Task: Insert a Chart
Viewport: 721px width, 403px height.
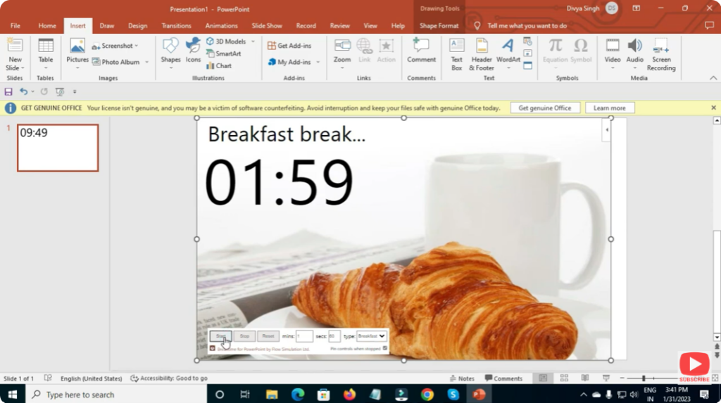Action: tap(219, 65)
